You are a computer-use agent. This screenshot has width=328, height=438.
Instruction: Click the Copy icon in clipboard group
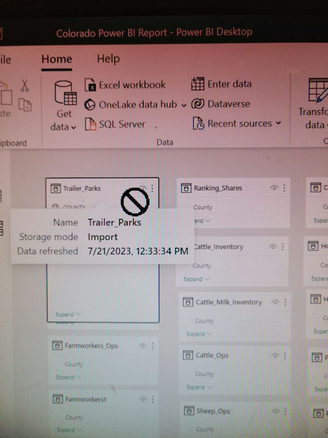pos(25,105)
